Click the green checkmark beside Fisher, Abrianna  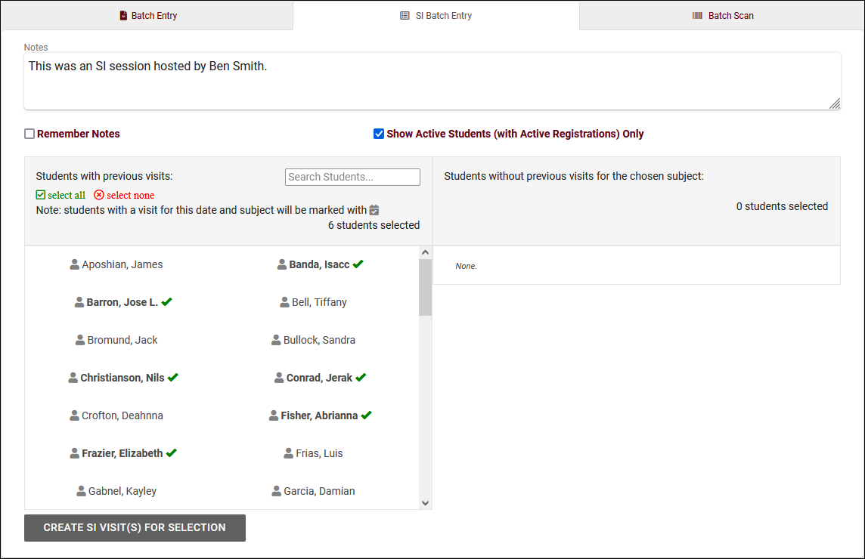pos(367,415)
